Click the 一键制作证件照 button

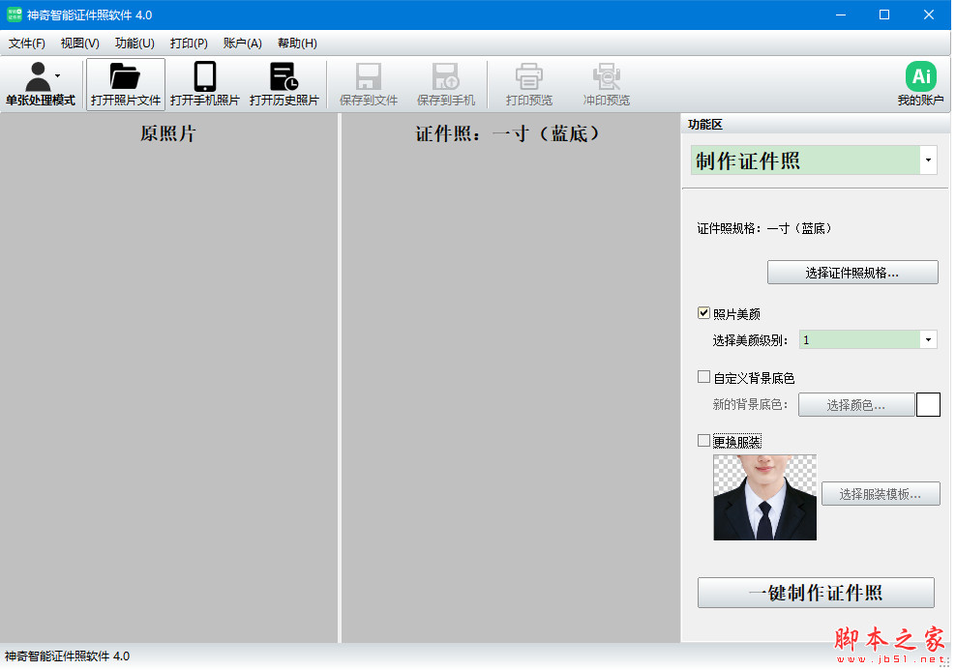tap(815, 593)
